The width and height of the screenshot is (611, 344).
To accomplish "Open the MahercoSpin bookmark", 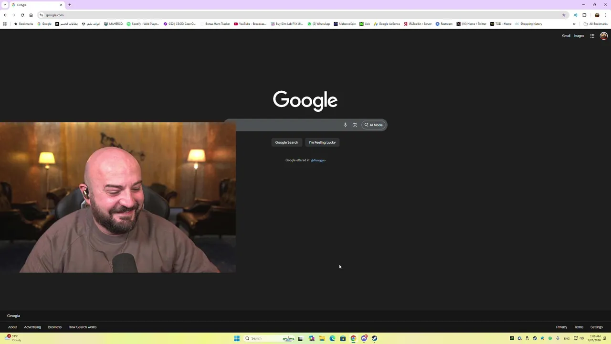I will pyautogui.click(x=345, y=24).
